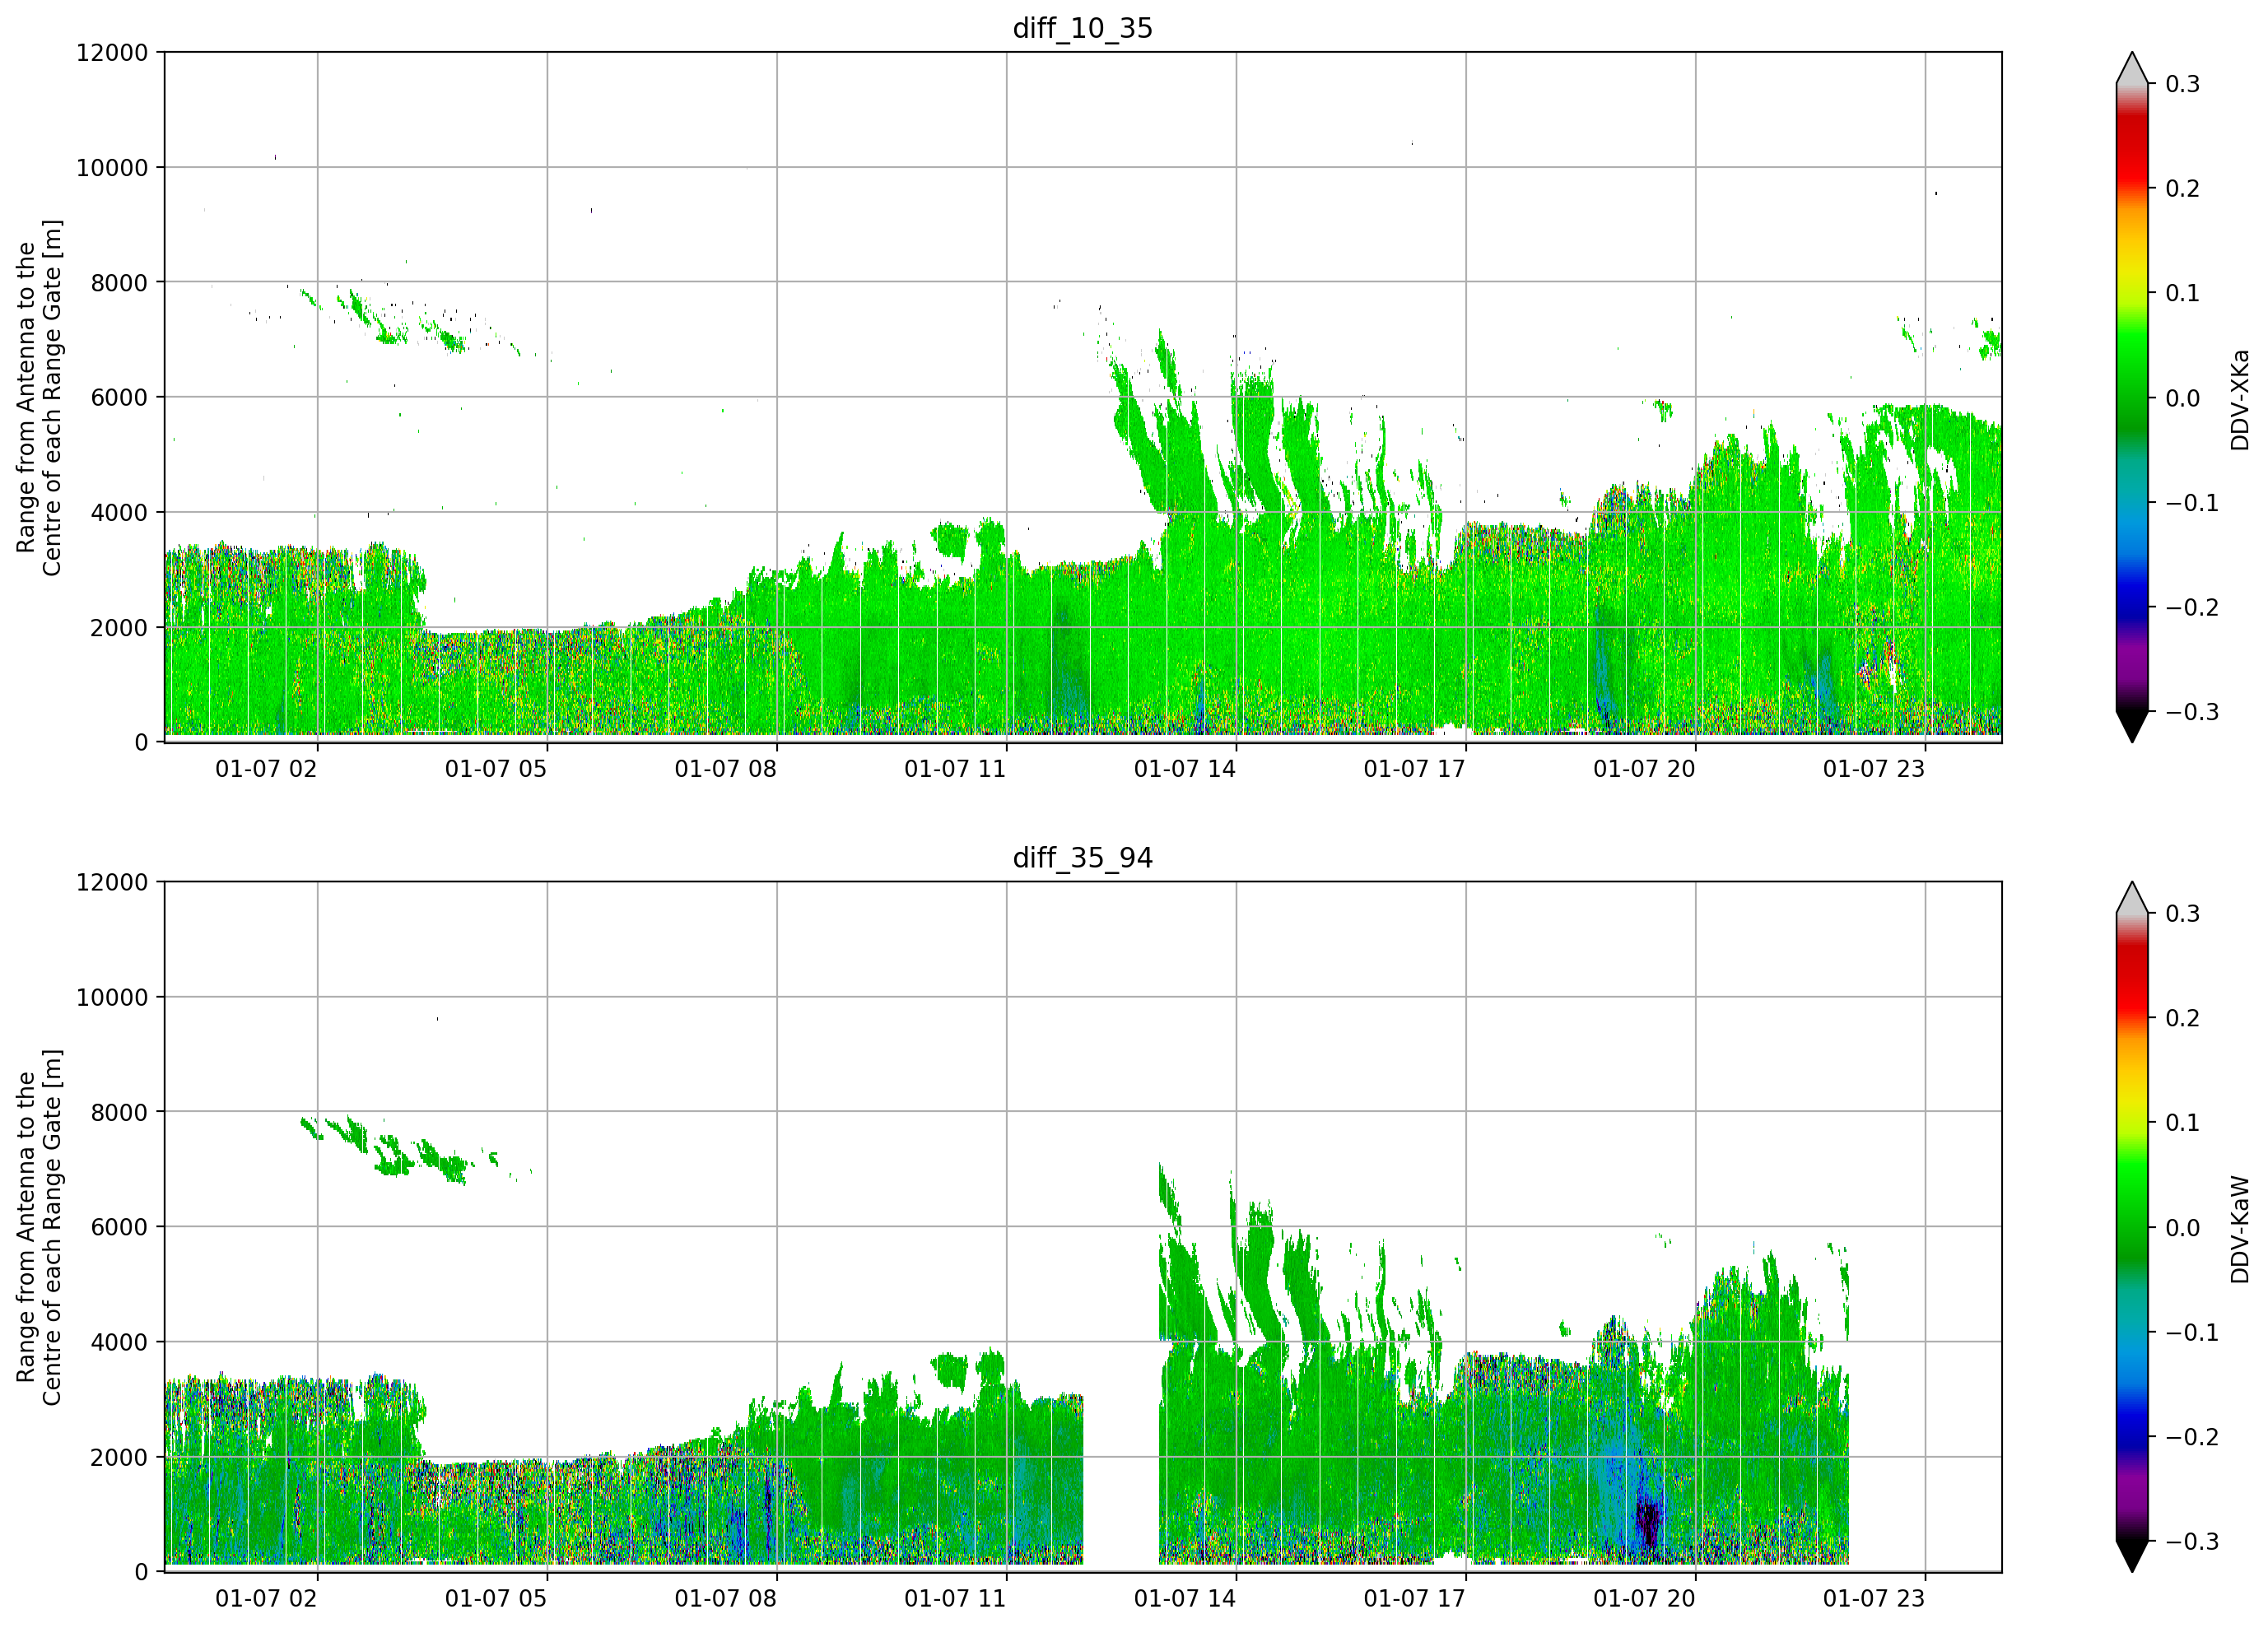This screenshot has width=2268, height=1628.
Task: Click the DDV-KaW colorbar label
Action: coord(2240,1229)
